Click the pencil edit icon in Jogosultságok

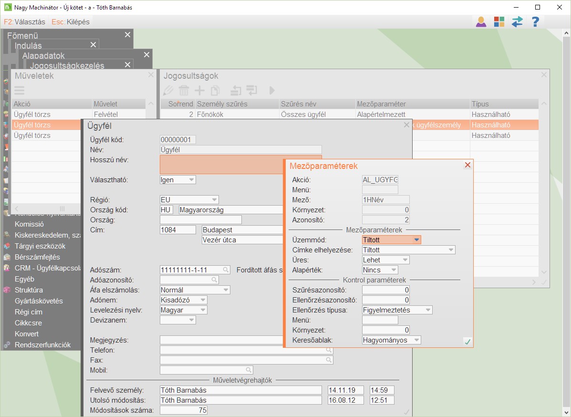pos(168,90)
